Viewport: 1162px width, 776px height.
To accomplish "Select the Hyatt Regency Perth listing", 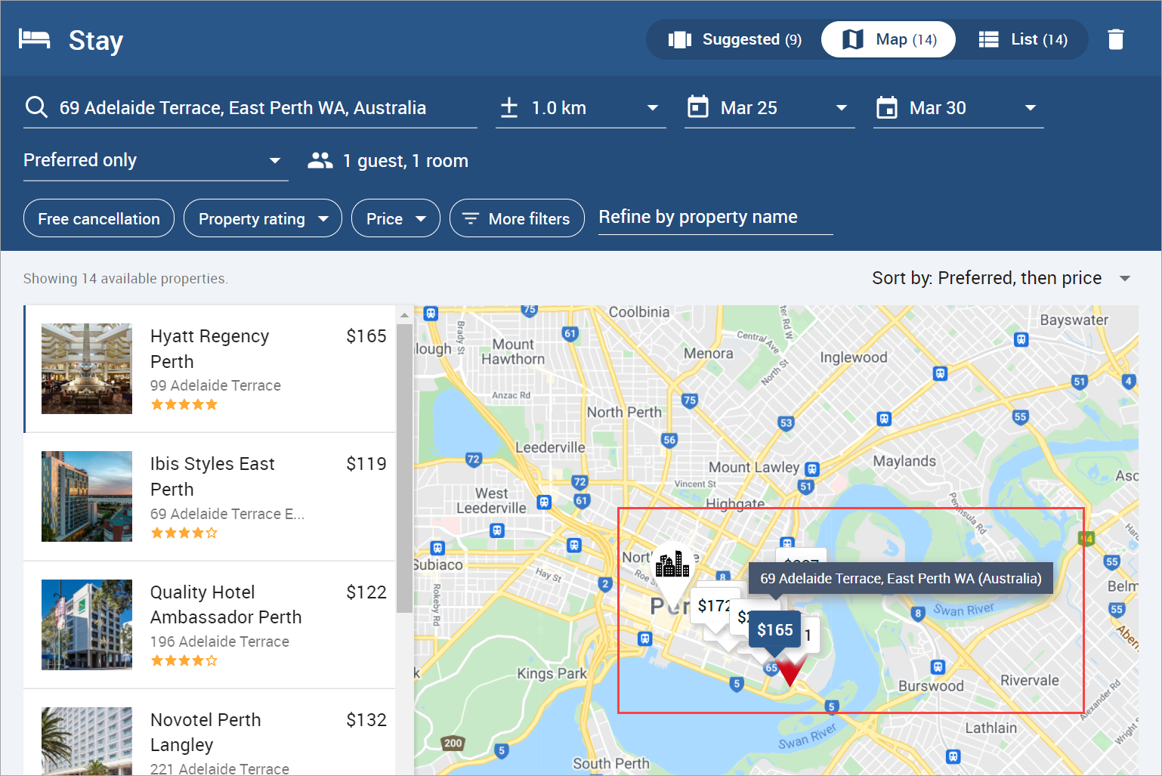I will (210, 369).
